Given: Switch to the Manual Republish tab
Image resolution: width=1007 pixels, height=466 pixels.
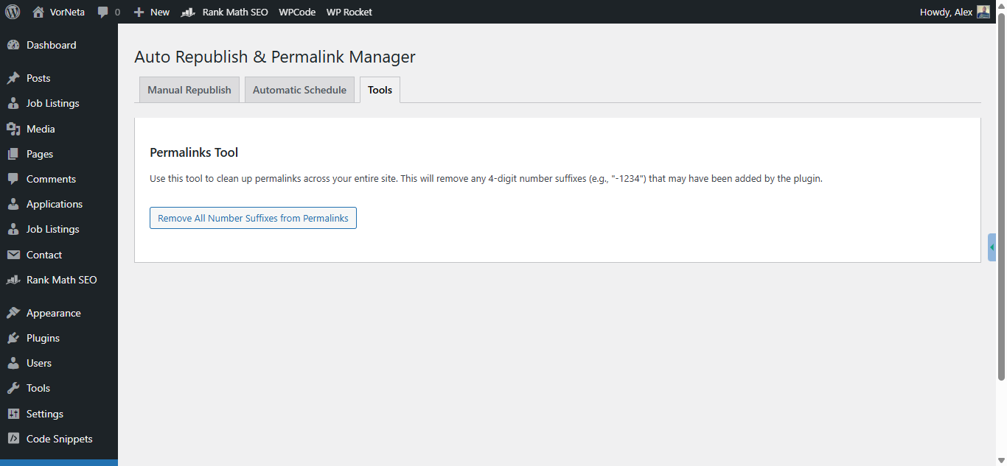Looking at the screenshot, I should [x=189, y=89].
